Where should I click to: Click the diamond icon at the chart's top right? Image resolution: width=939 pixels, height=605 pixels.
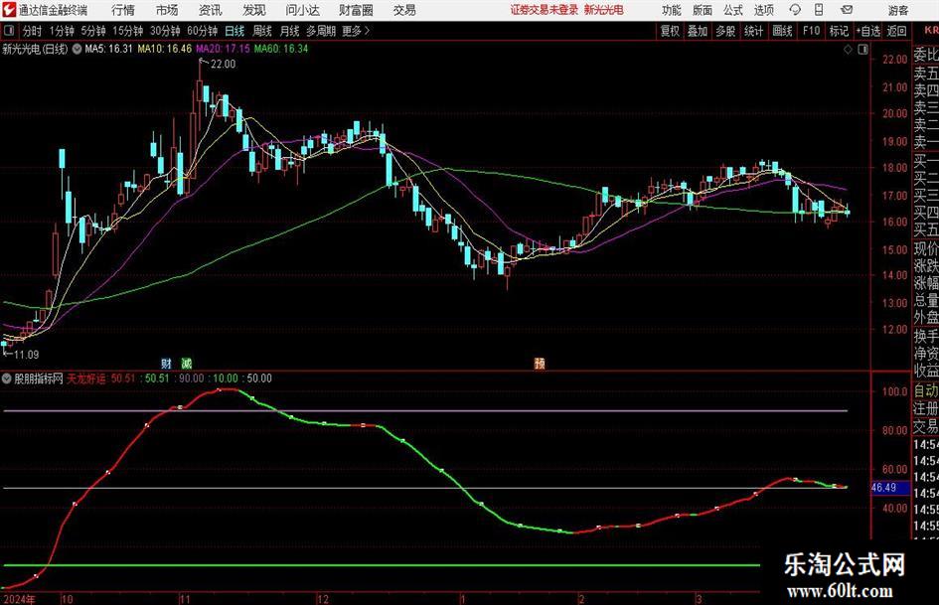coord(848,50)
